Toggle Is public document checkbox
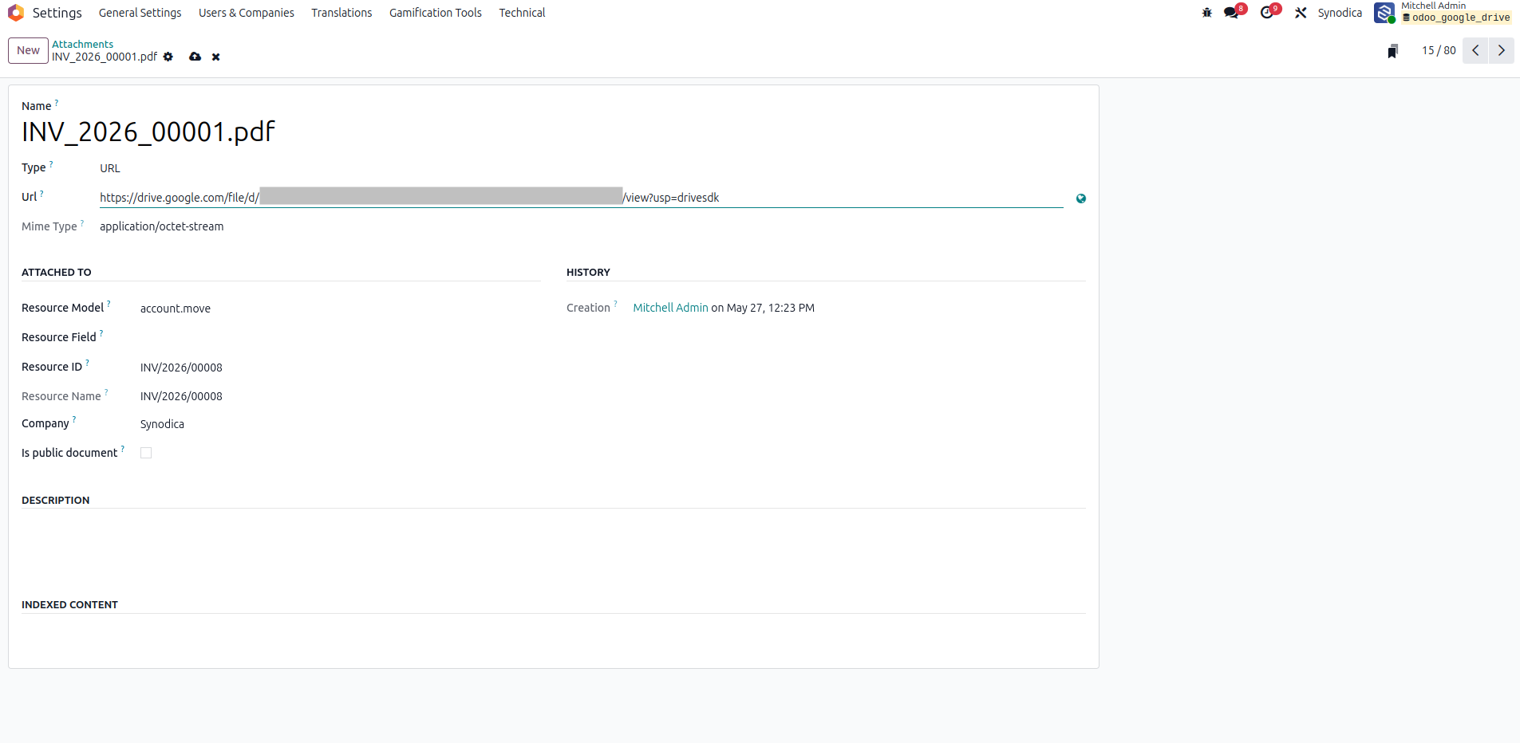 pyautogui.click(x=146, y=453)
